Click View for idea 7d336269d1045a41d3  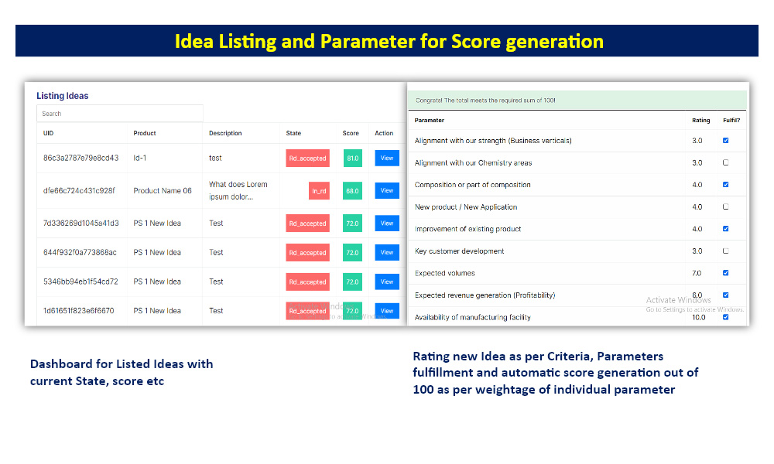pyautogui.click(x=387, y=223)
